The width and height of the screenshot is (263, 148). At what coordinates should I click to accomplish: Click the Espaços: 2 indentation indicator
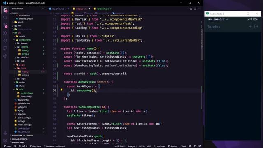[132, 146]
